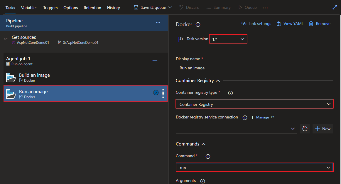The height and width of the screenshot is (184, 341).
Task: Collapse the Container Registry section
Action: pos(218,81)
